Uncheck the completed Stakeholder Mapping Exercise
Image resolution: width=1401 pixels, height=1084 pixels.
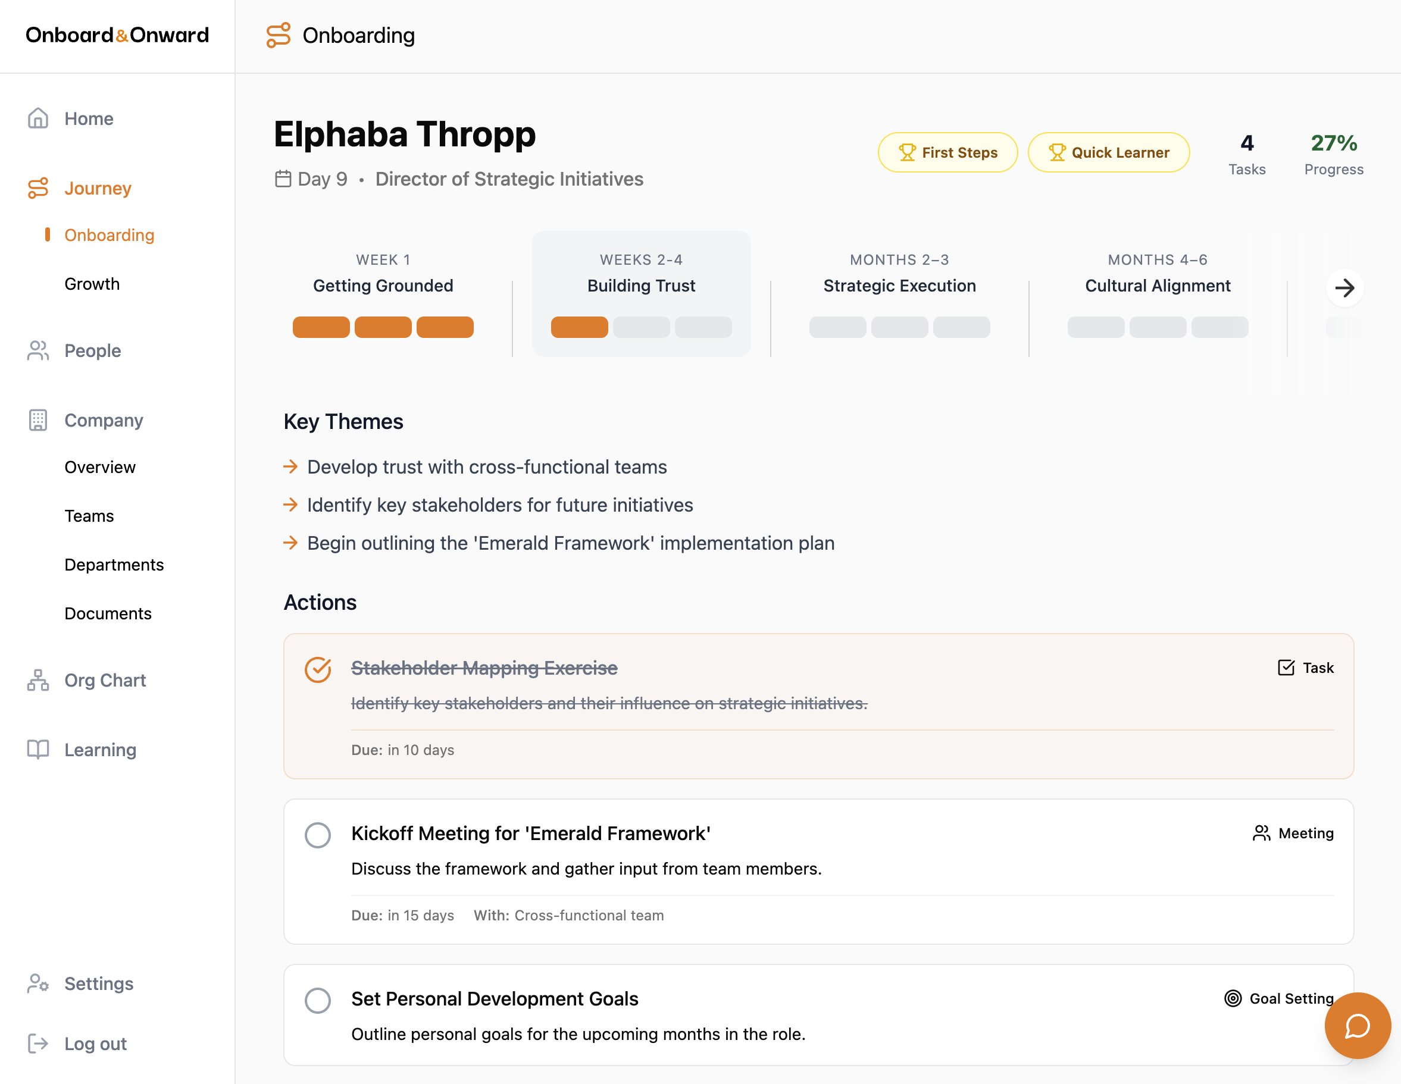point(318,669)
